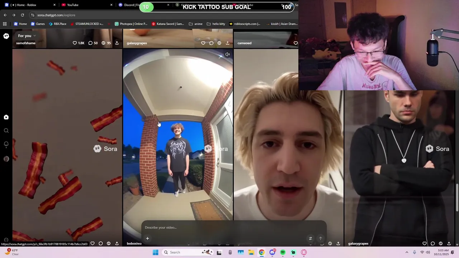Screen dimensions: 459x258
Task: Share the bacon video
Action: (x=117, y=243)
